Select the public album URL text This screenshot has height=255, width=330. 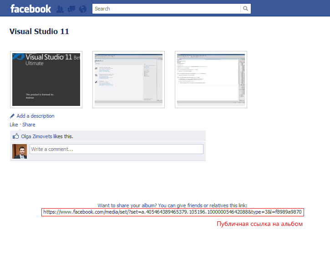173,212
